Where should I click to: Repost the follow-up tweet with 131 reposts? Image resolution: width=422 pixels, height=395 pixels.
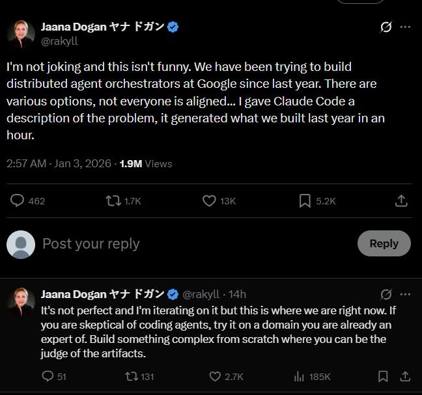[130, 376]
